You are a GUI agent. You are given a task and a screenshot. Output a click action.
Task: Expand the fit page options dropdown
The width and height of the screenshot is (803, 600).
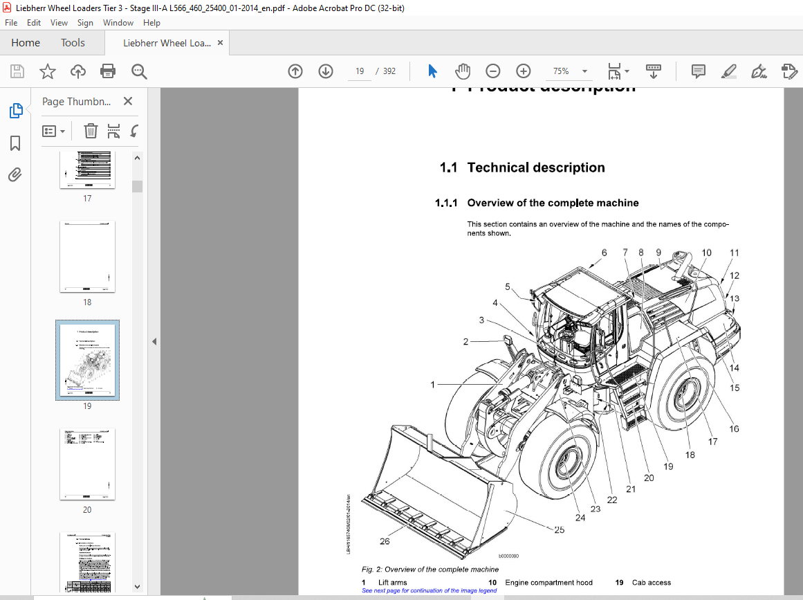[x=627, y=71]
